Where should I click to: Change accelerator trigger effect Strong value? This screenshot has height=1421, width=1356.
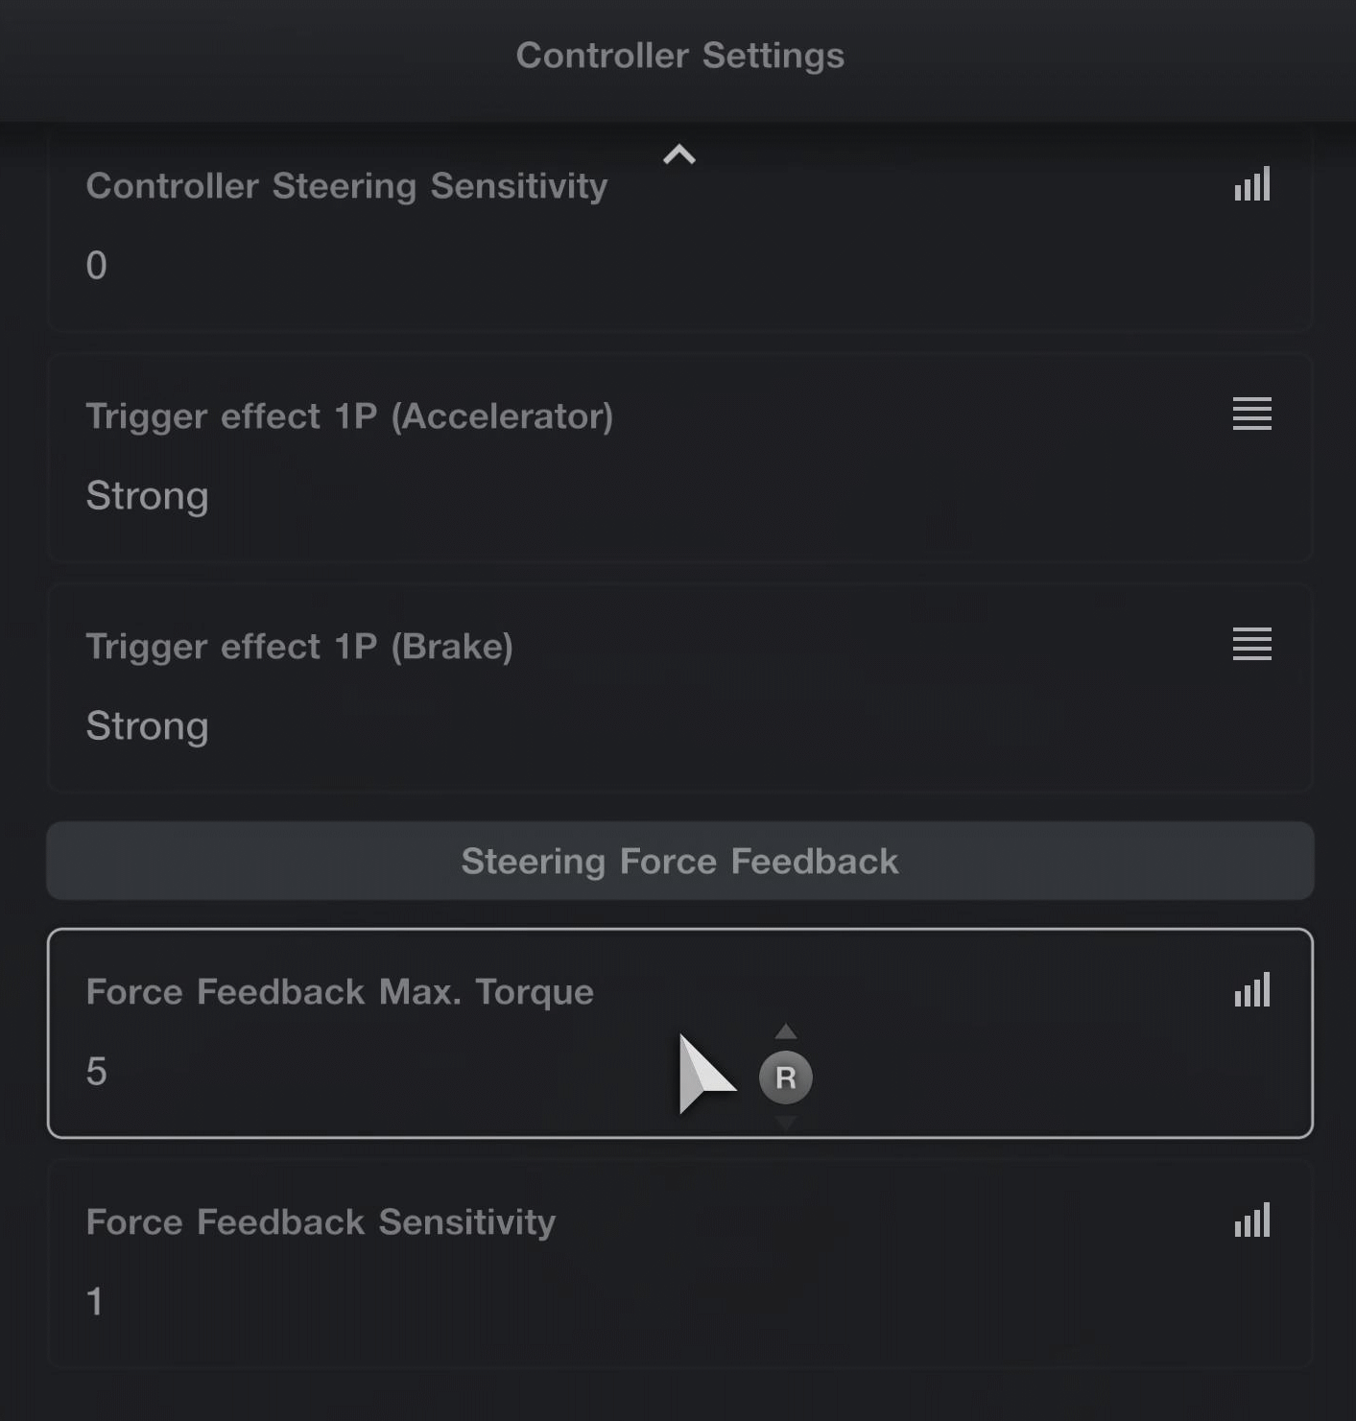point(147,496)
